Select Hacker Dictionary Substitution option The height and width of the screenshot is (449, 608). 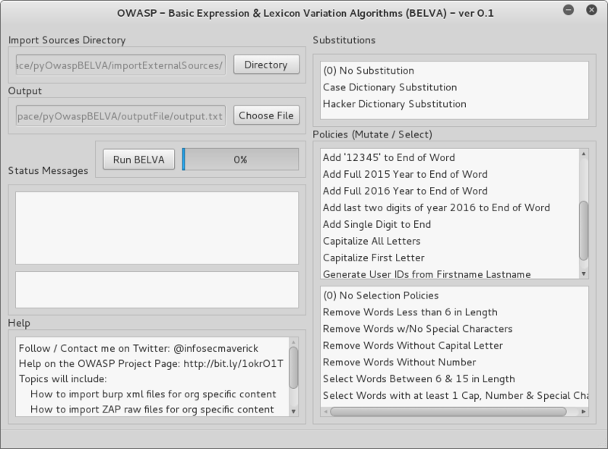[x=394, y=104]
